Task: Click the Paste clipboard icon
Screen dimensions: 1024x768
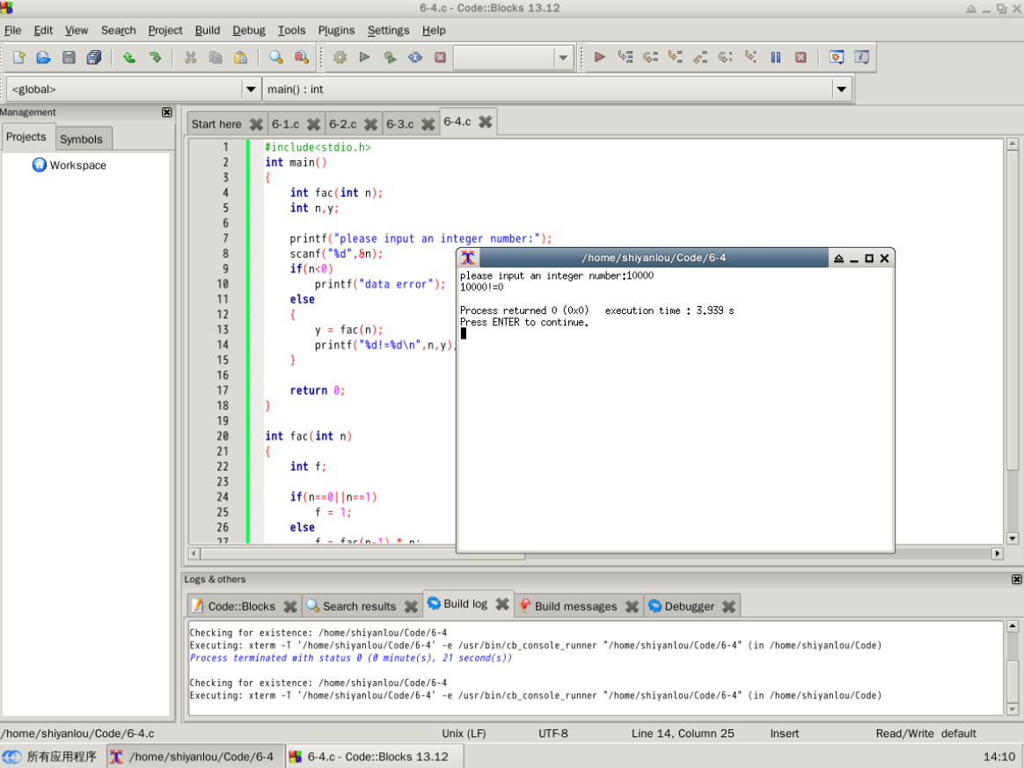Action: [x=240, y=58]
